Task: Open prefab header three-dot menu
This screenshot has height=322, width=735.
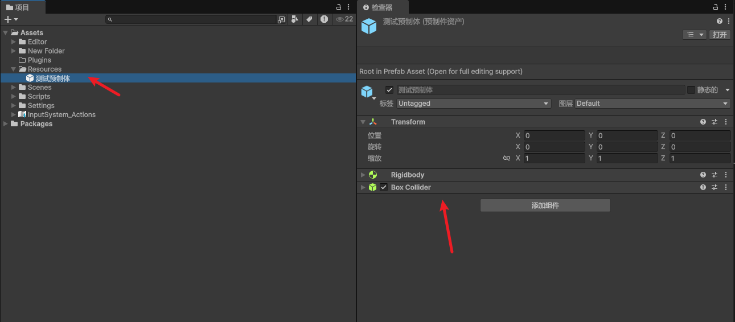Action: pos(729,21)
